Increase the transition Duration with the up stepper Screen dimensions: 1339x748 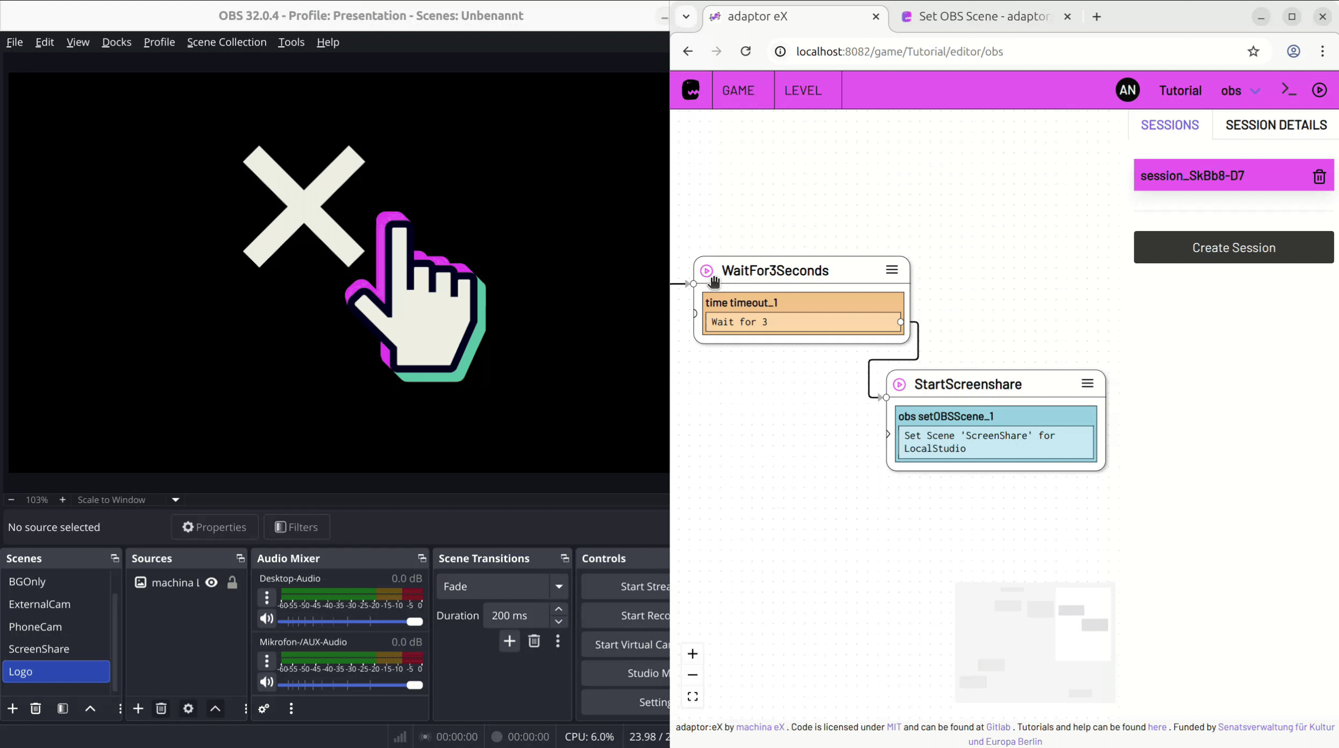point(558,608)
